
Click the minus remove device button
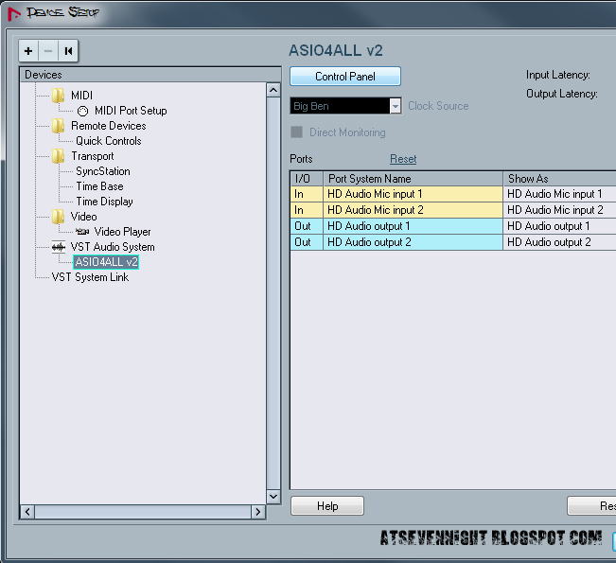(48, 51)
